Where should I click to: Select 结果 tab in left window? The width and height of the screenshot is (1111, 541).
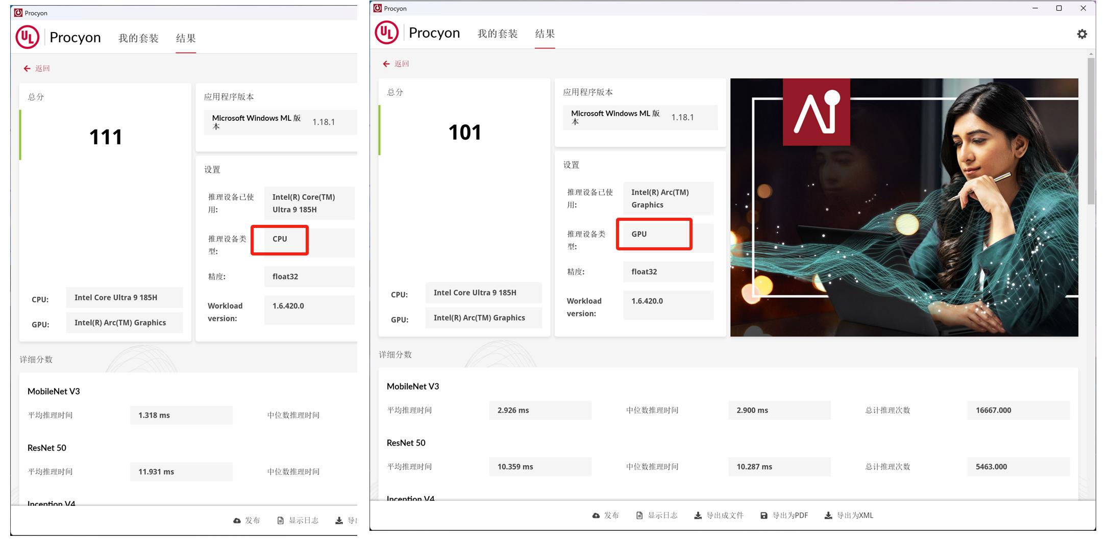tap(186, 38)
